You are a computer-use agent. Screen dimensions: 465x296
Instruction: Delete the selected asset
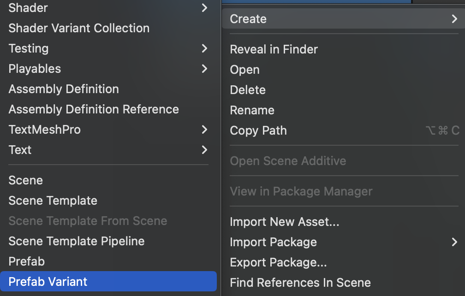point(248,90)
